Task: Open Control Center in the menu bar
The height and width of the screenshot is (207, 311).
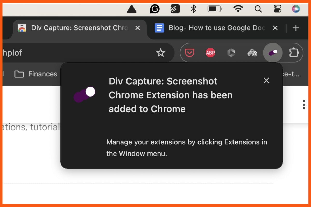Action: [278, 9]
